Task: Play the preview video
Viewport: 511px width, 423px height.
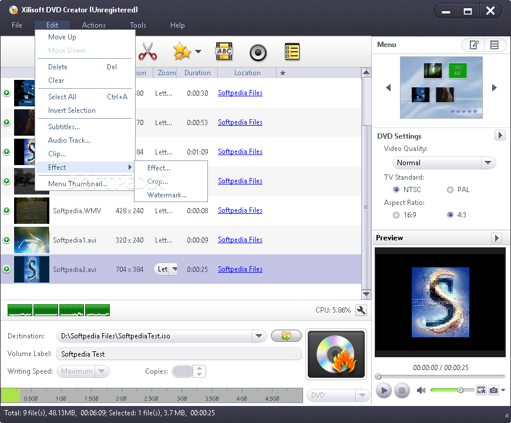Action: [x=384, y=390]
